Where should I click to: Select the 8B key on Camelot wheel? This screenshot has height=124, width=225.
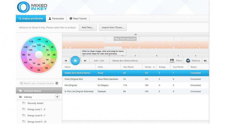pos(25,62)
